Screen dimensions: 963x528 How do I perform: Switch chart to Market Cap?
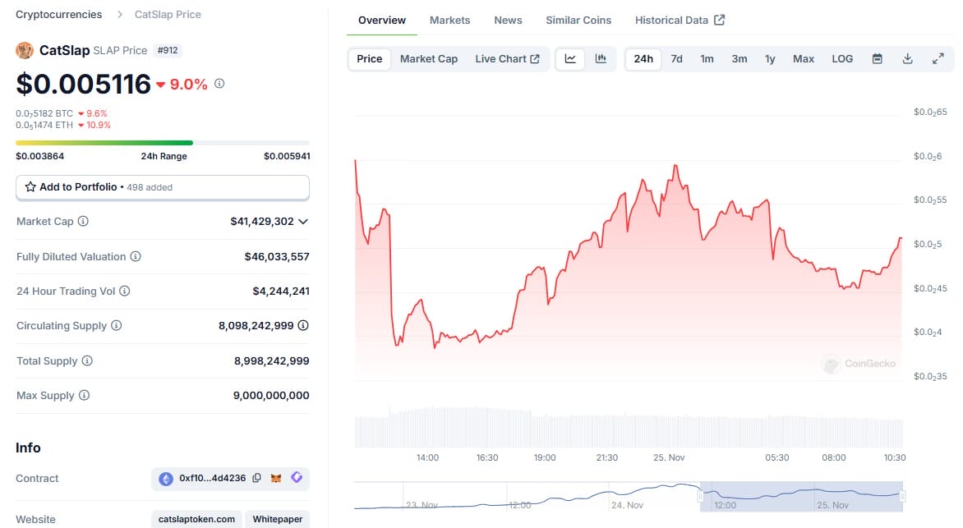point(428,58)
